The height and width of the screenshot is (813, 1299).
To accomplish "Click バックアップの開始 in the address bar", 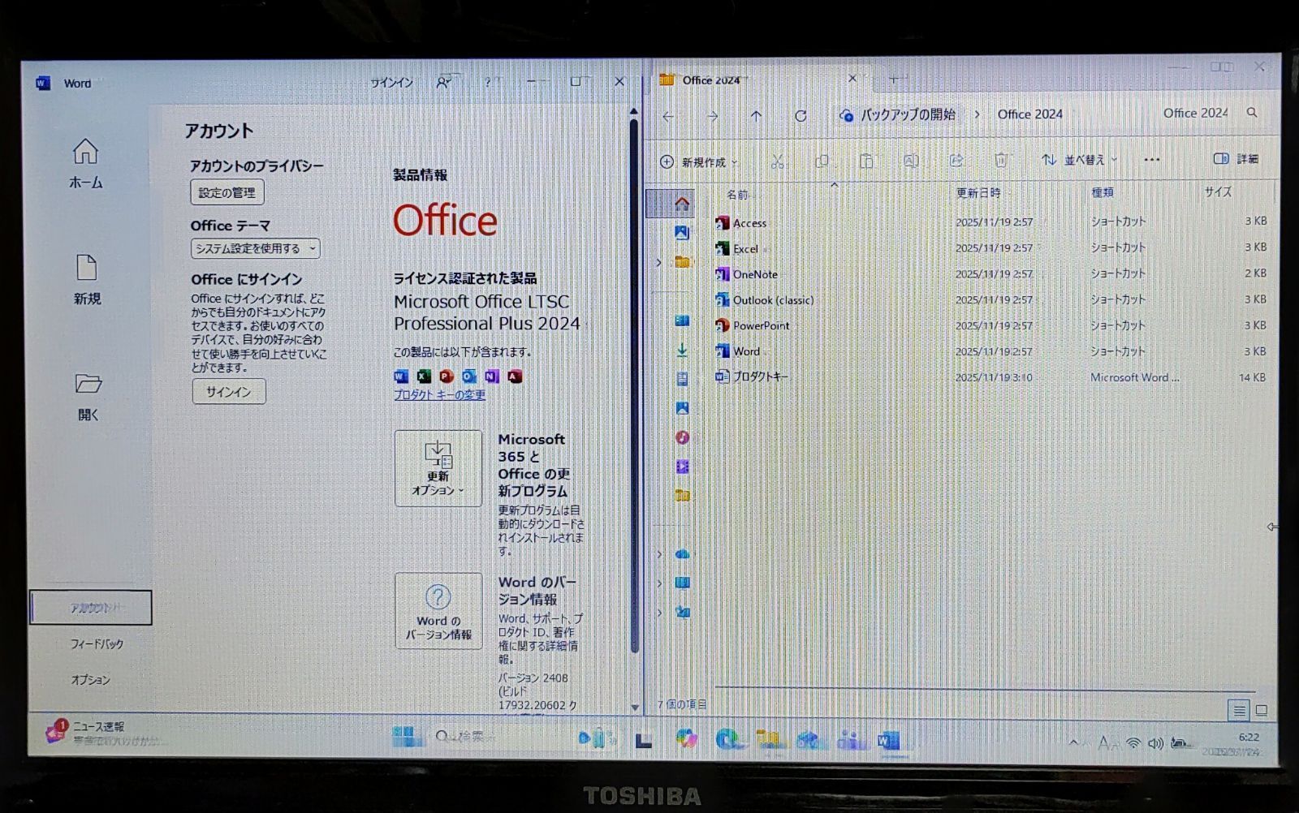I will [x=908, y=114].
